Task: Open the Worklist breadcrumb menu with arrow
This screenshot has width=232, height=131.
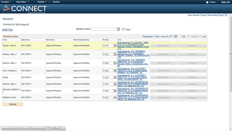Action: [x=42, y=2]
